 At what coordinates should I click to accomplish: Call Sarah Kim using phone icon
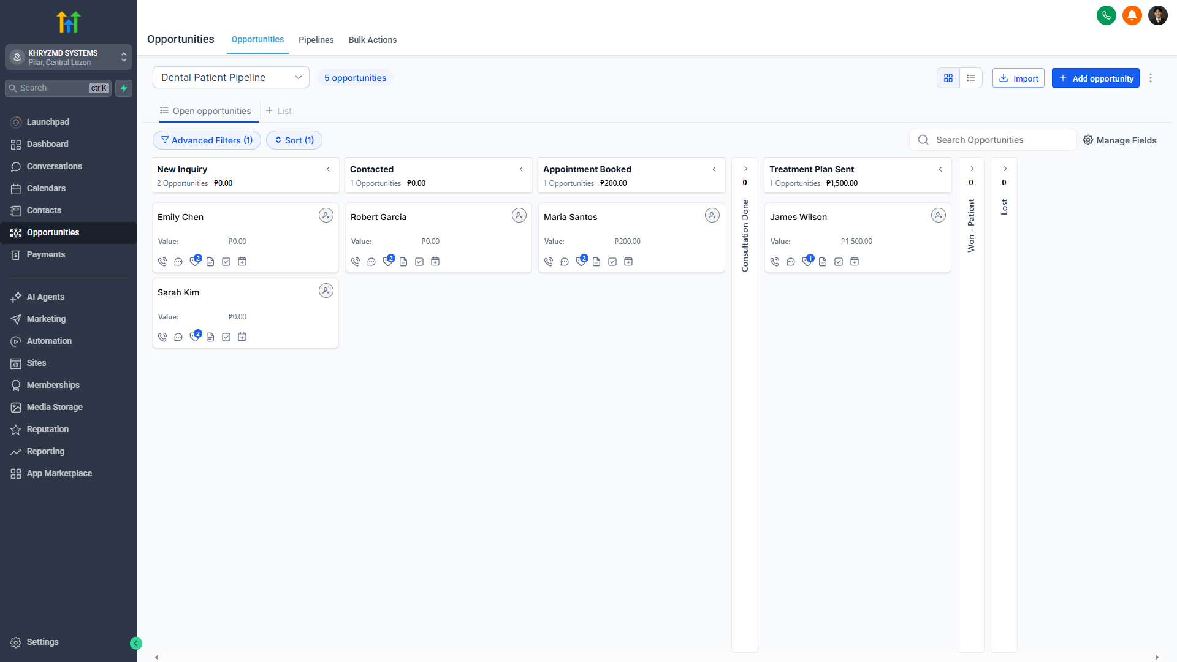click(x=162, y=337)
